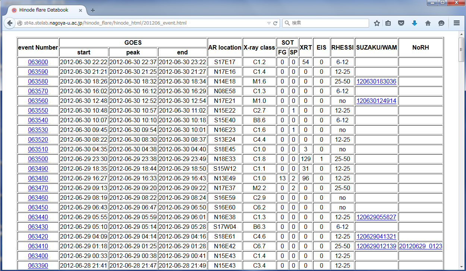Bookmark this page with the star icon

pyautogui.click(x=377, y=23)
